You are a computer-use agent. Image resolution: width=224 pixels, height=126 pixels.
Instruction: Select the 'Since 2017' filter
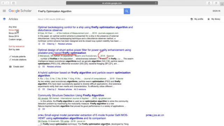click(x=14, y=33)
